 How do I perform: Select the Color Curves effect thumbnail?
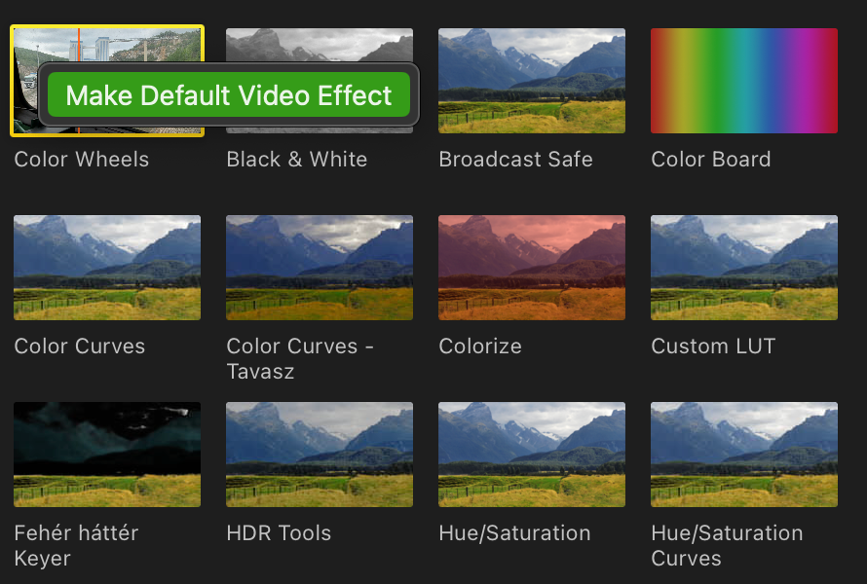107,268
